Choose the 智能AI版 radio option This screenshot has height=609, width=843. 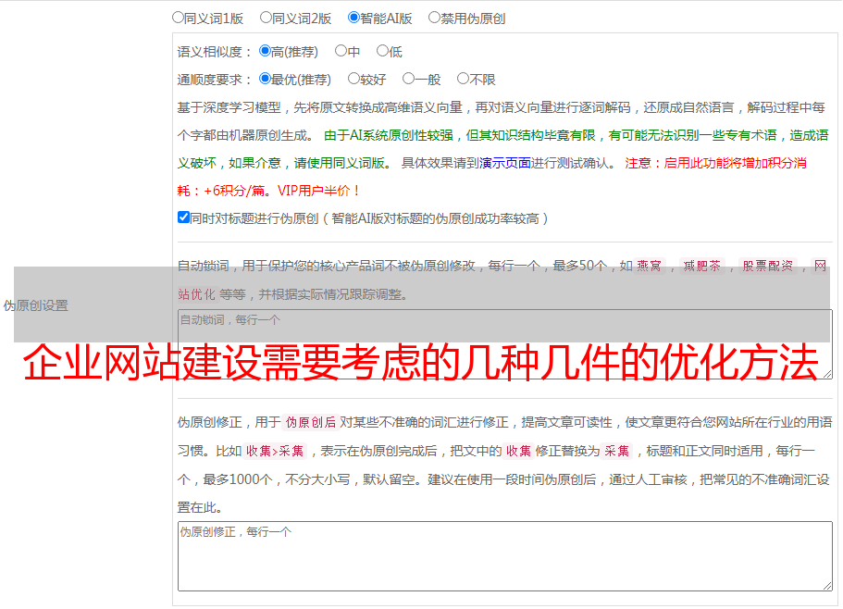click(353, 18)
